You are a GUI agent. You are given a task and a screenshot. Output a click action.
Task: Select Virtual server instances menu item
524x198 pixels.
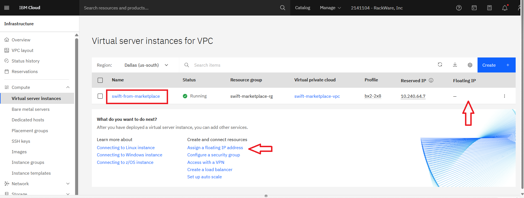(37, 98)
